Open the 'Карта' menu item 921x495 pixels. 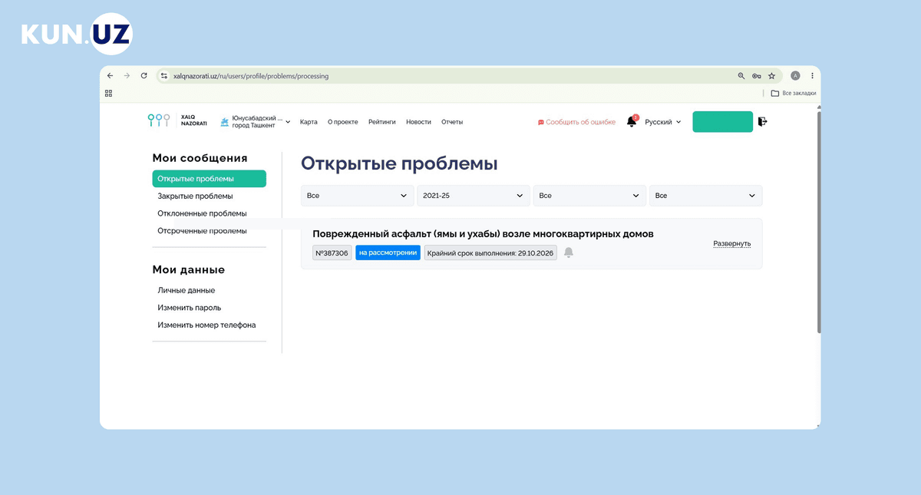309,122
